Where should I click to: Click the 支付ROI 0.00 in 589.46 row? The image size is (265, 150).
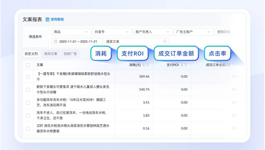coord(184,77)
